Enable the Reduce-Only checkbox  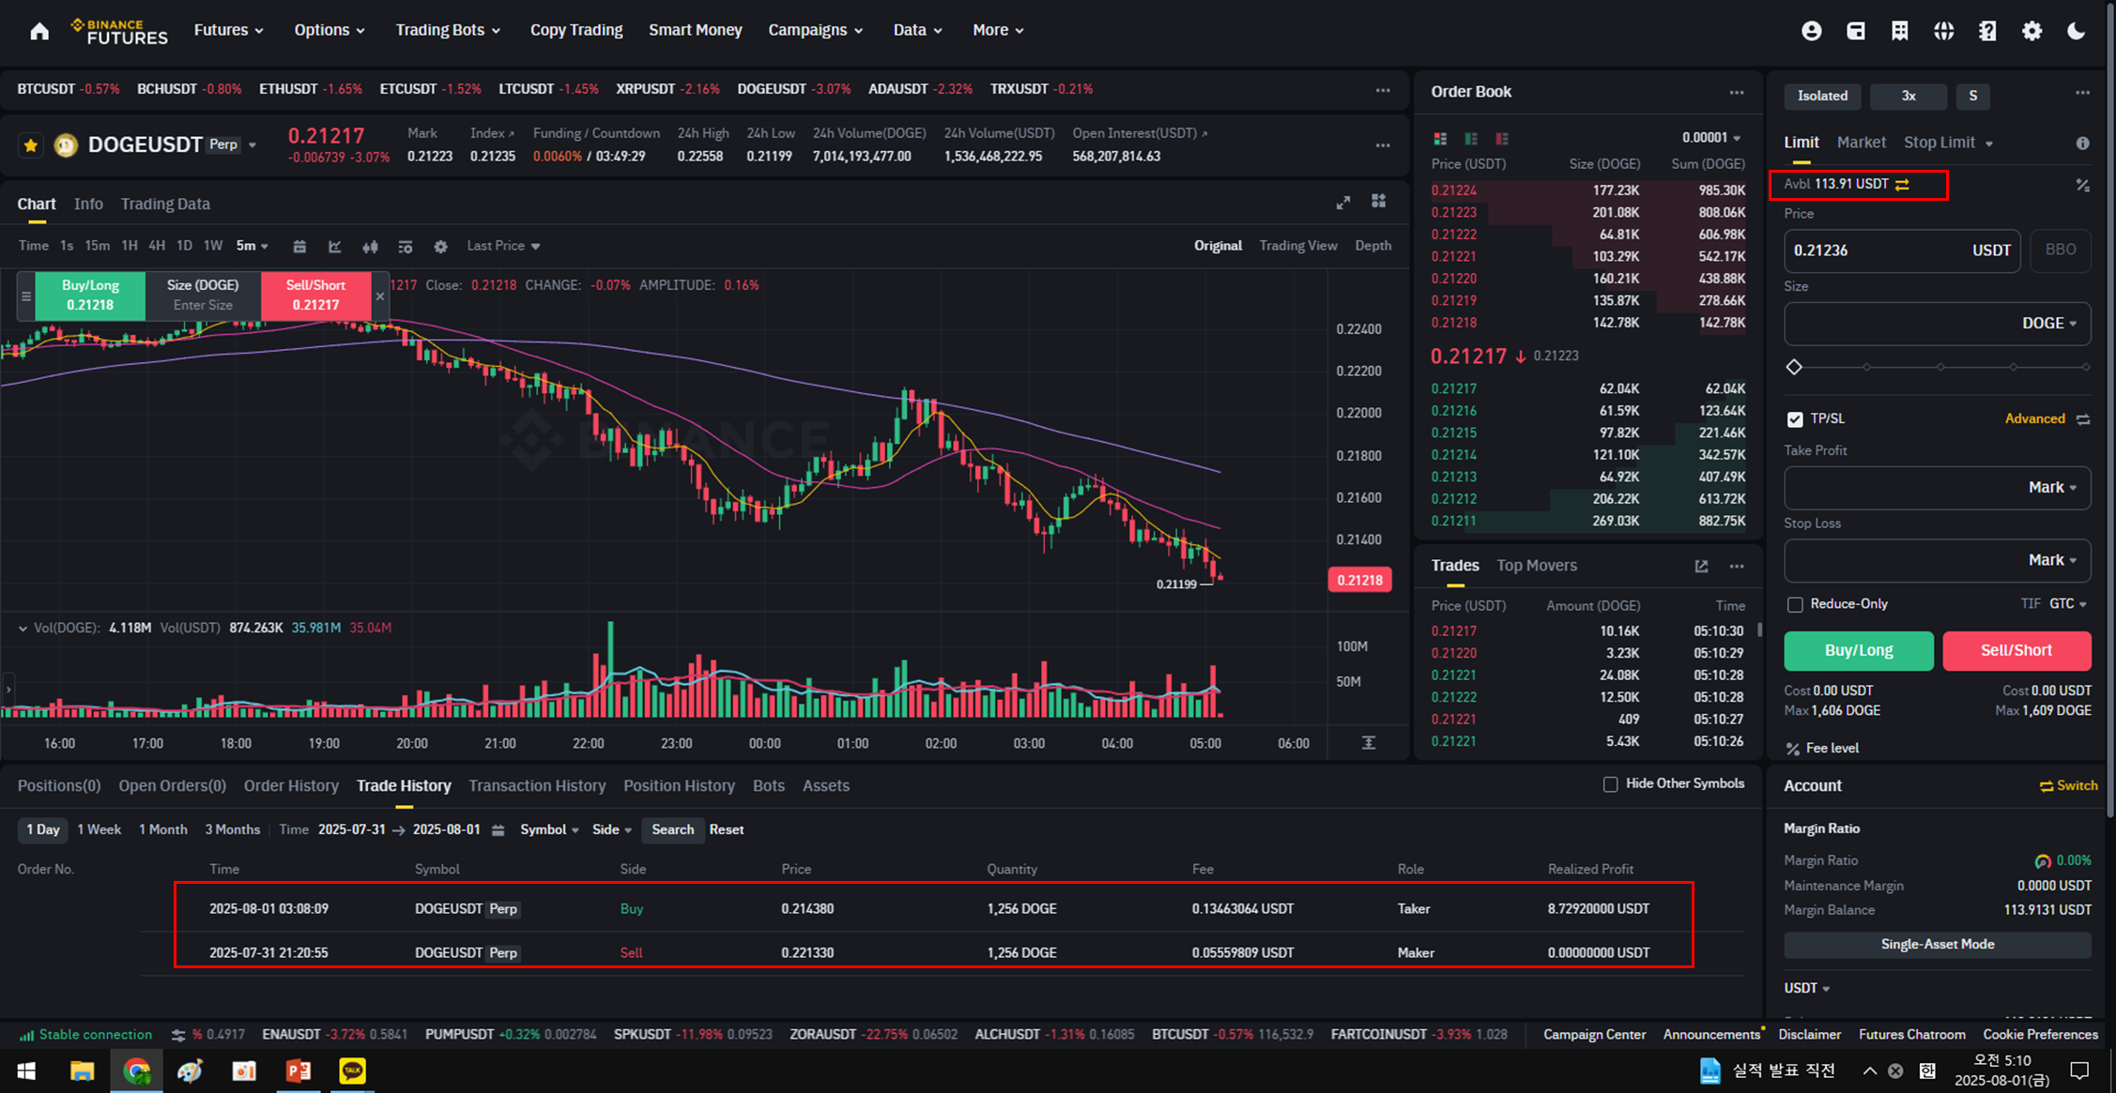(x=1795, y=604)
